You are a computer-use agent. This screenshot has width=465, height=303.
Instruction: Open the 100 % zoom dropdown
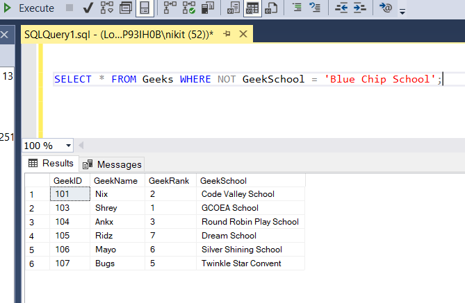pos(69,146)
